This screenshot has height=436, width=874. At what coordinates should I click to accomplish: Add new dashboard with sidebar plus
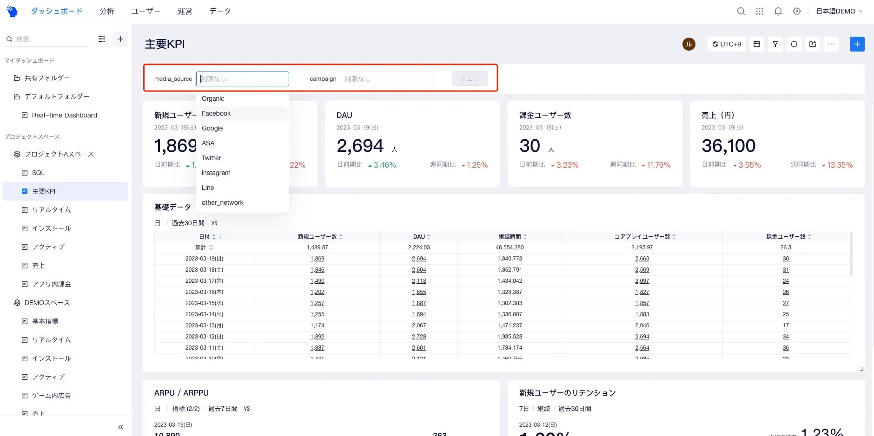click(x=120, y=39)
